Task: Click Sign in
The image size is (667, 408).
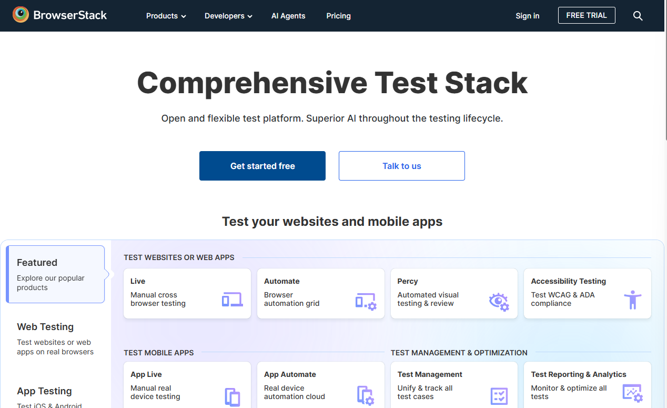Action: point(527,16)
